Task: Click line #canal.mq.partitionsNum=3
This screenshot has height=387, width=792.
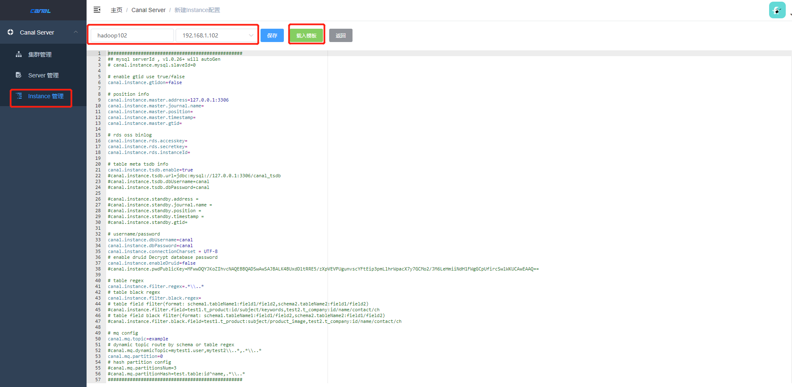Action: click(142, 368)
